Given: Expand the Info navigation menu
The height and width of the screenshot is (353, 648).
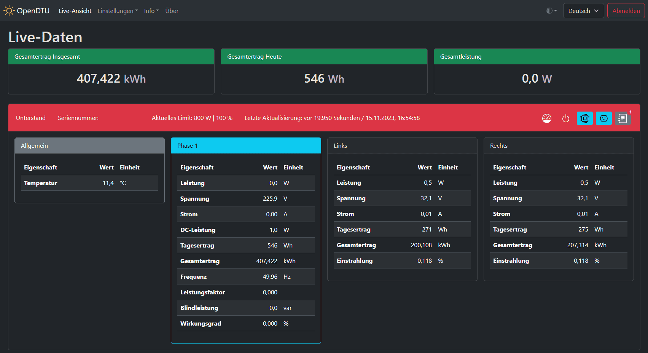Looking at the screenshot, I should coord(151,11).
